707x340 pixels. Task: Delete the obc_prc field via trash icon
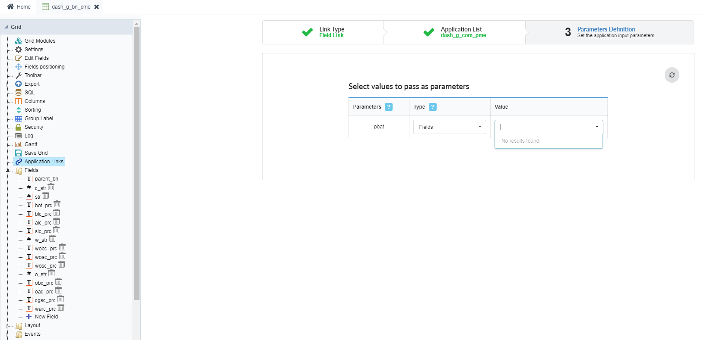58,282
